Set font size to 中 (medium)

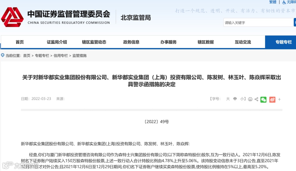click(235, 99)
